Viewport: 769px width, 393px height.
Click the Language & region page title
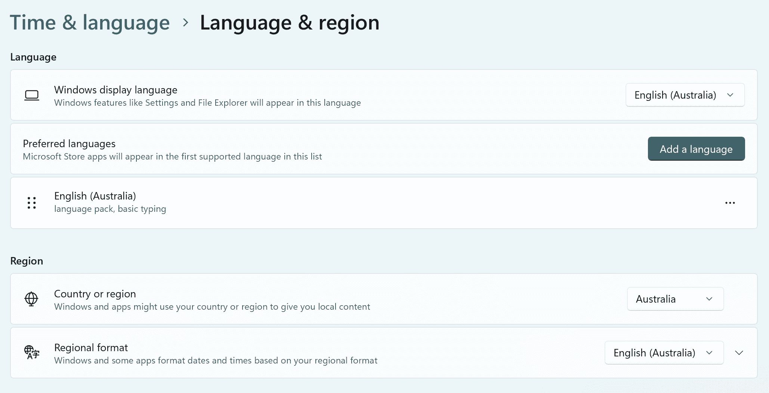point(290,22)
